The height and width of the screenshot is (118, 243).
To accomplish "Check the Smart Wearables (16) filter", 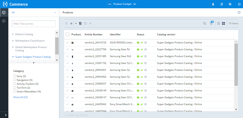I will pos(15,91).
